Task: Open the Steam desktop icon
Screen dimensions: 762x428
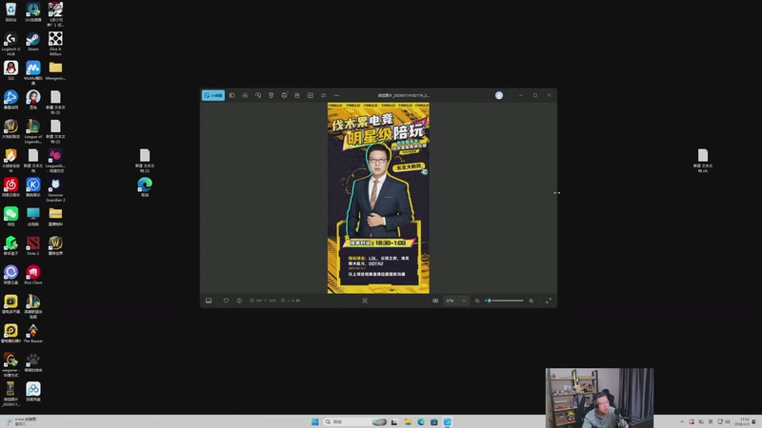Action: pyautogui.click(x=33, y=41)
